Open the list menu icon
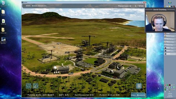Image resolution: width=176 pixels, height=99 pixels. click(x=139, y=86)
